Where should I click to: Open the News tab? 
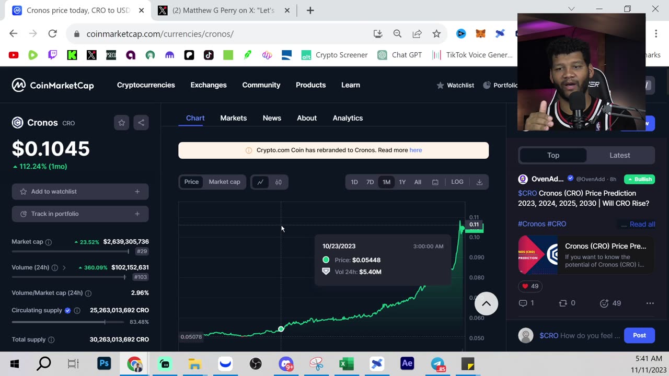click(272, 118)
